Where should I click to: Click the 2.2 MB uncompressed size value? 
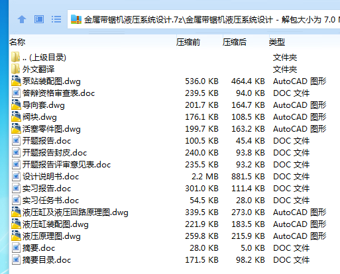pos(205,177)
